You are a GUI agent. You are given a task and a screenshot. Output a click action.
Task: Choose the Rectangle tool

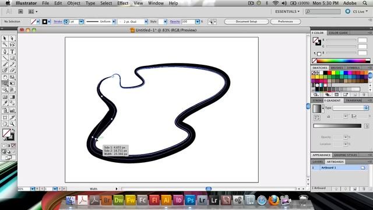click(x=12, y=58)
